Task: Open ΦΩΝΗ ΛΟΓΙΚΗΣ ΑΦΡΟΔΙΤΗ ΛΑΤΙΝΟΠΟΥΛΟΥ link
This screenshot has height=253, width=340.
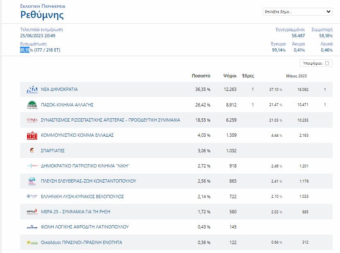Action: click(85, 227)
